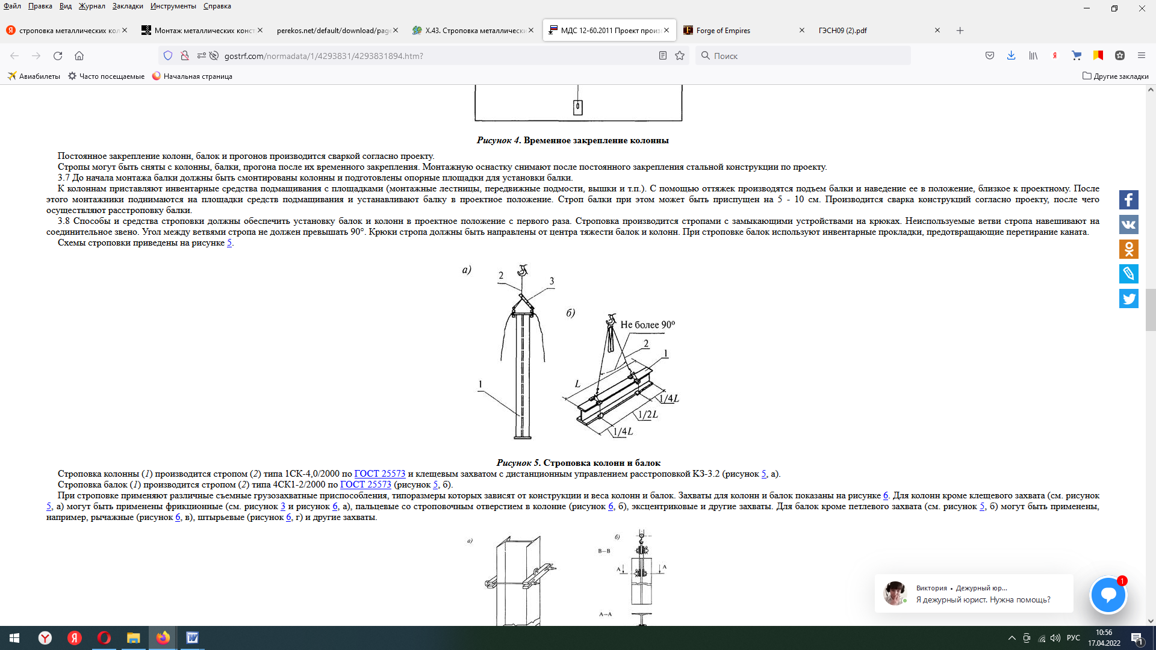Image resolution: width=1156 pixels, height=650 pixels.
Task: Open the Часто посещаемые bookmarks folder
Action: (106, 76)
